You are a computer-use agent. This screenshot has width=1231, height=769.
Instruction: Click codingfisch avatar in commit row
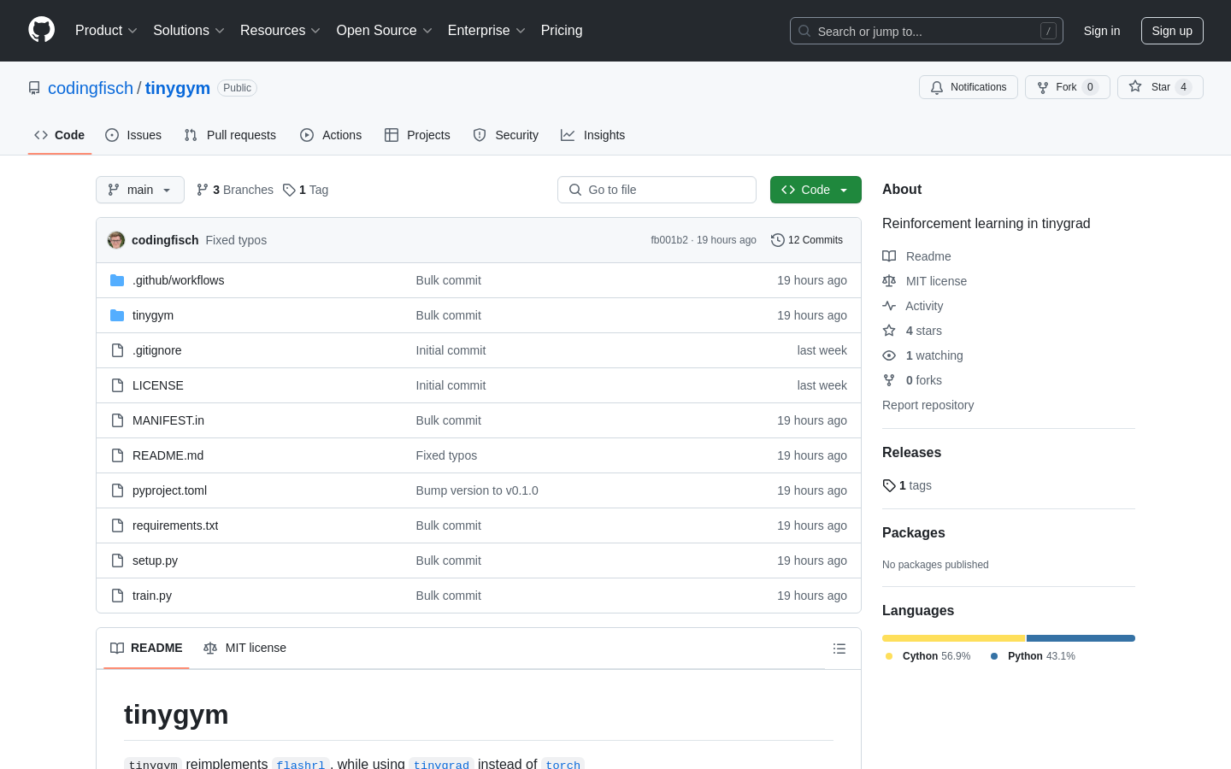point(116,240)
